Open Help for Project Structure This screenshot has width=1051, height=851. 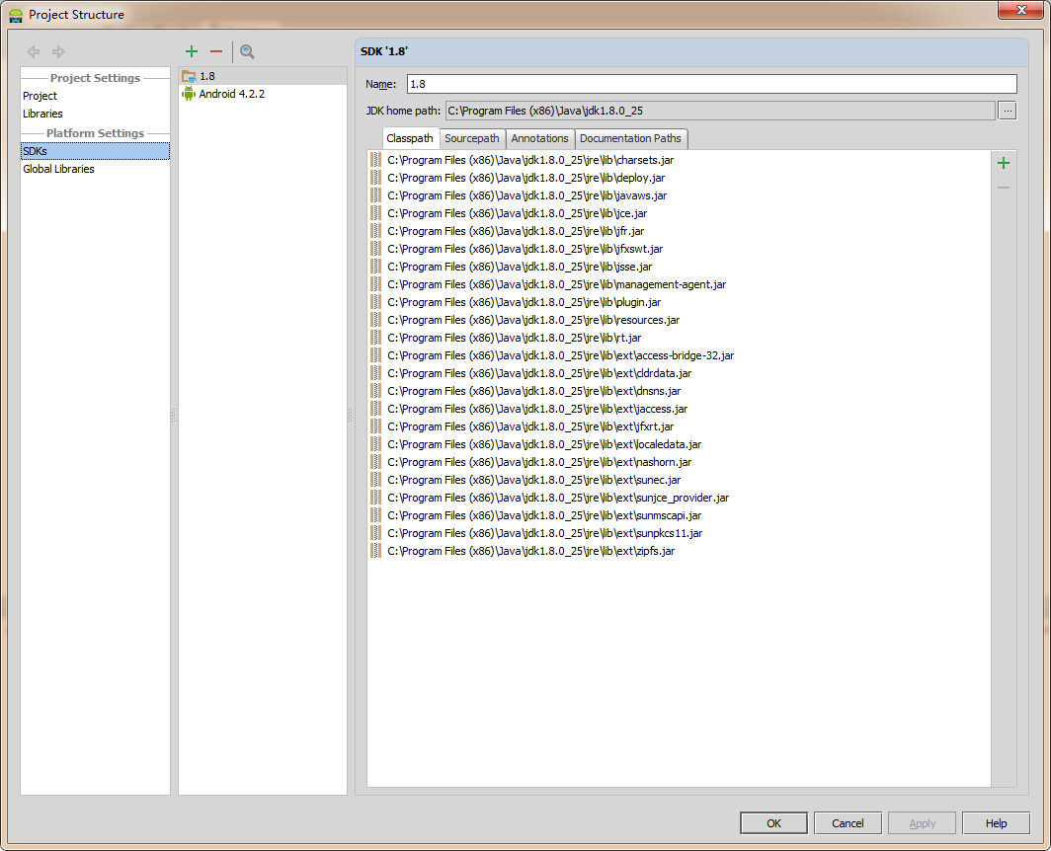pos(996,822)
